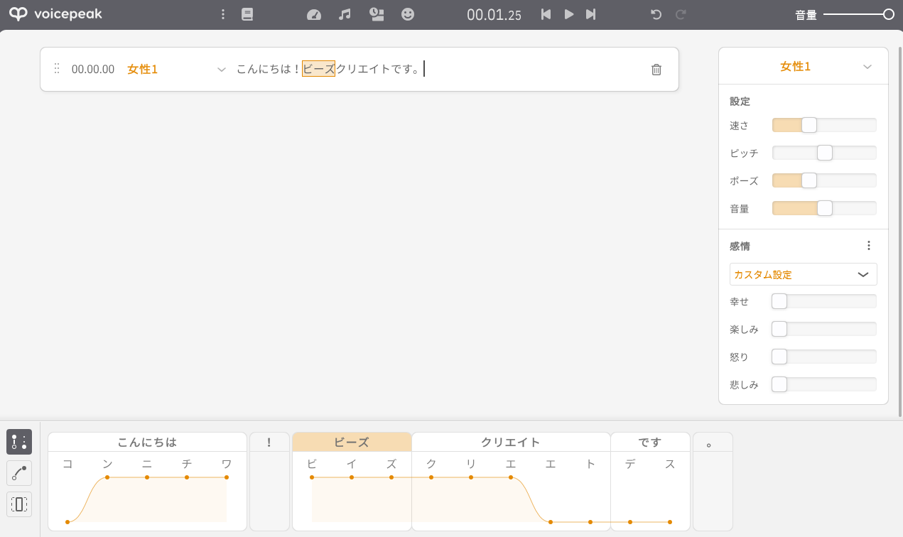
Task: Adjust the 音量 slider in 設定 panel
Action: tap(824, 208)
